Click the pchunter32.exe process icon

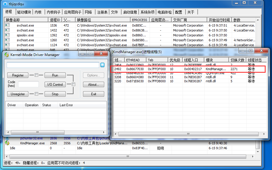7,138
